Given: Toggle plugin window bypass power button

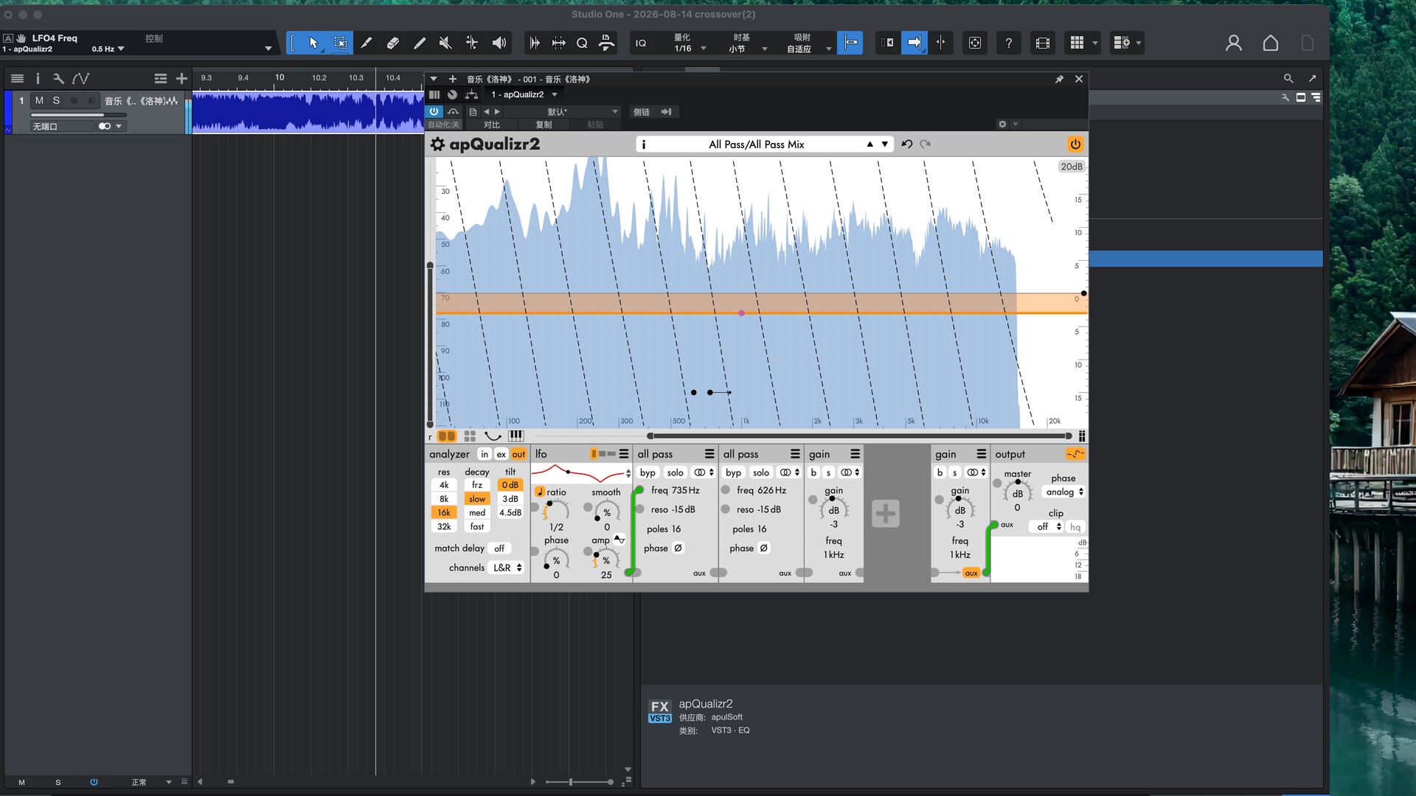Looking at the screenshot, I should pos(434,112).
